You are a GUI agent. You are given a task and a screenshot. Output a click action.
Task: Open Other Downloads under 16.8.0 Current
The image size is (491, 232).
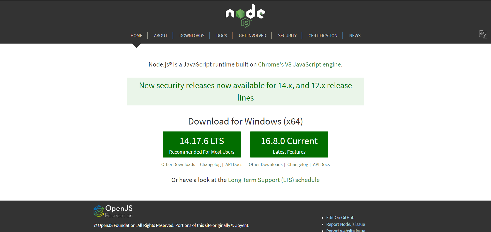[266, 164]
